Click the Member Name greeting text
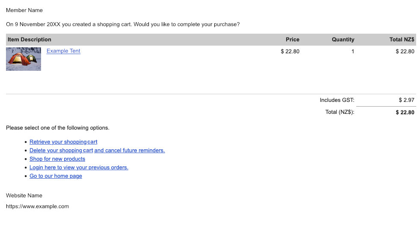Viewport: 420px width, 226px height. (24, 10)
